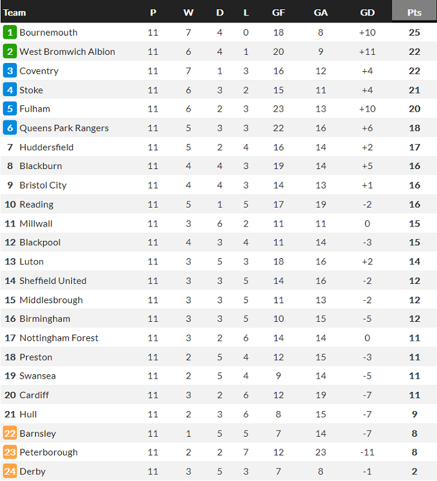
Task: Open West Bromwich Albion team page
Action: tap(67, 52)
